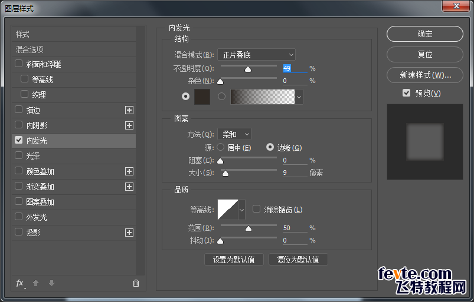Open the 方法 dropdown showing 柔和
The image size is (474, 302).
click(x=234, y=134)
